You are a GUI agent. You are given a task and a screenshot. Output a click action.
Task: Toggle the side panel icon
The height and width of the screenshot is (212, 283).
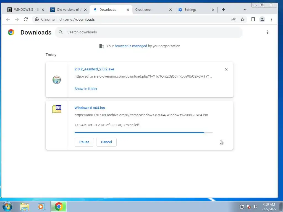253,19
